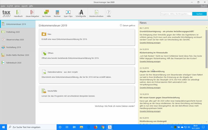
Task: Click the Hilfe question mark icon
Action: 109,14
